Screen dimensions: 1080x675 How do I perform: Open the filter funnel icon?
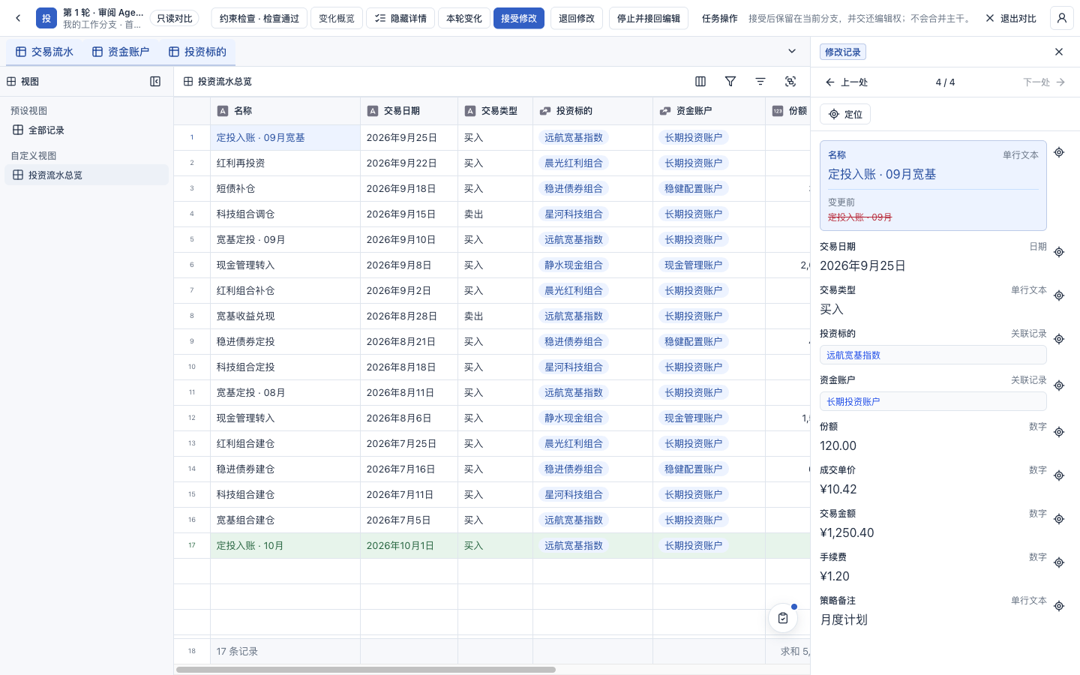730,82
